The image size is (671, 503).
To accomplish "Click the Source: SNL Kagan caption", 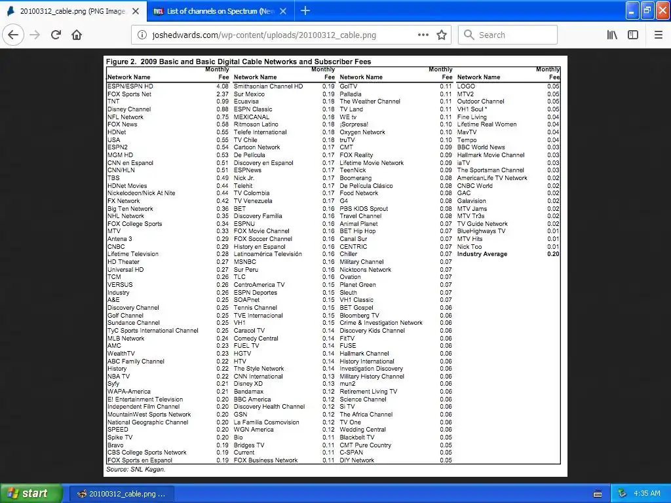I will (135, 470).
